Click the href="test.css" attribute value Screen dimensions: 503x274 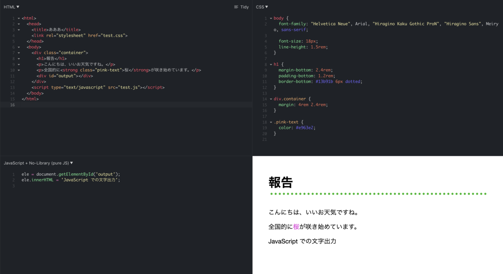point(111,36)
